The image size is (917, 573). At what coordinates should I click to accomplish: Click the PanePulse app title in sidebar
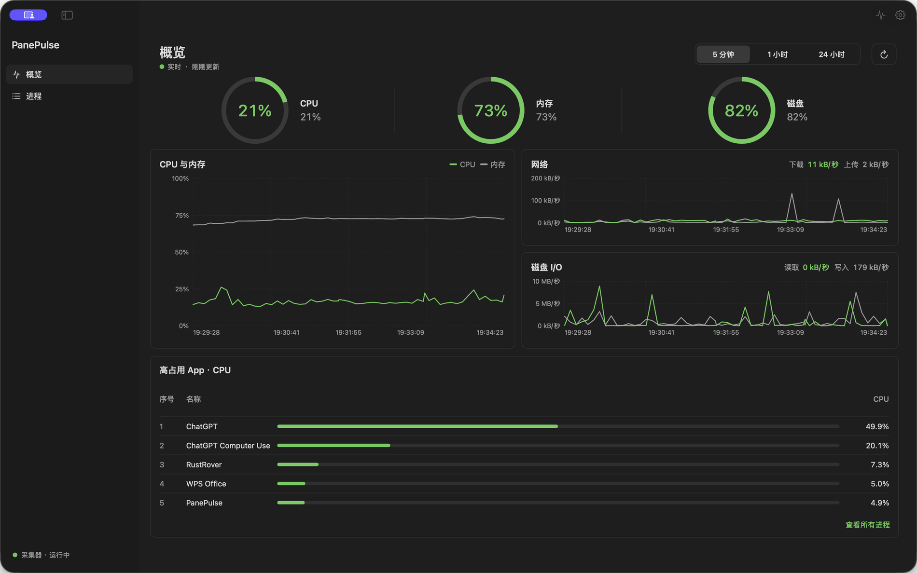click(35, 45)
